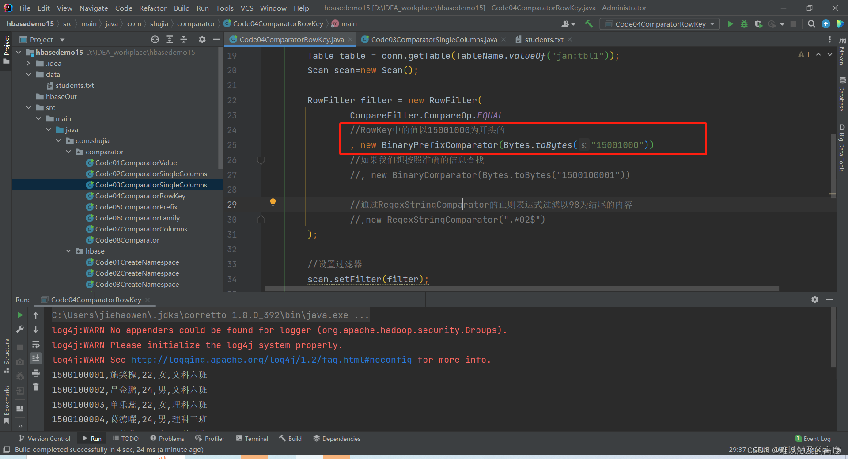Viewport: 848px width, 459px height.
Task: Toggle fold marker at line 26
Action: click(261, 160)
